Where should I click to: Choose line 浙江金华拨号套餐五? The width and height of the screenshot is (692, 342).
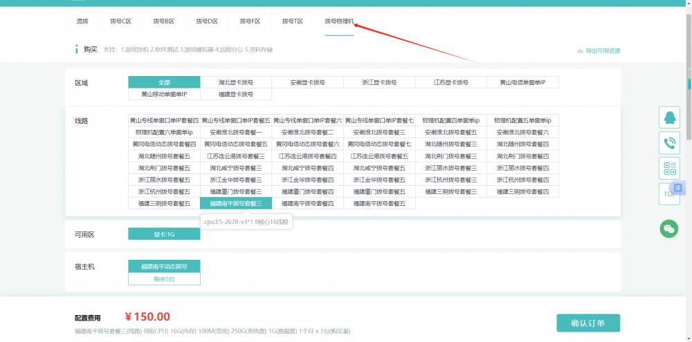click(x=379, y=180)
